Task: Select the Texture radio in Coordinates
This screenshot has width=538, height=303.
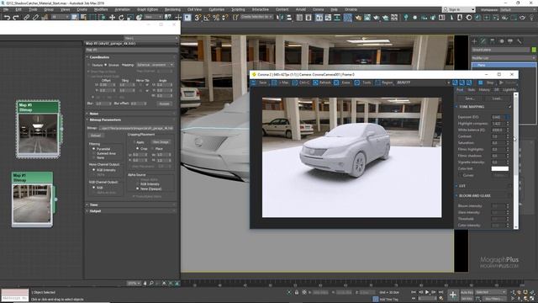Action: coord(89,65)
